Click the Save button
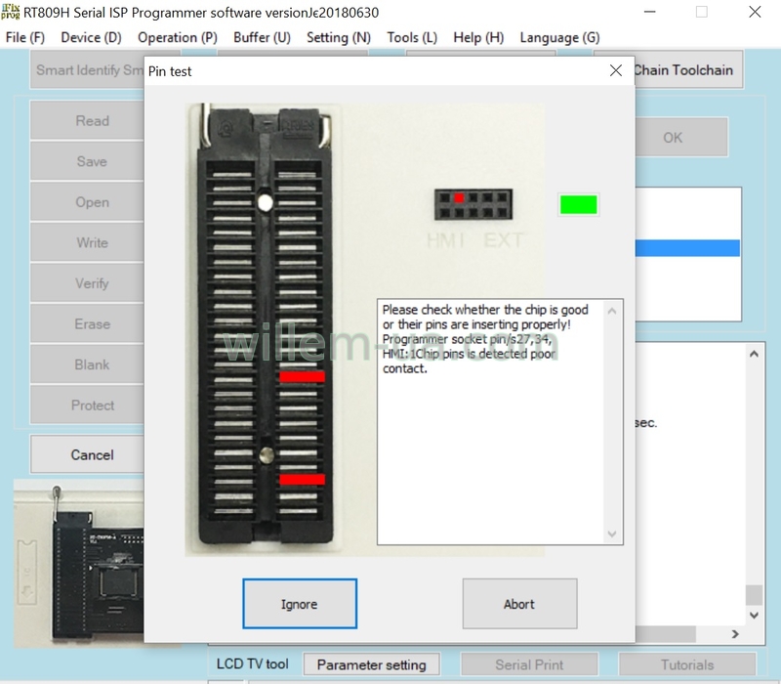 87,161
